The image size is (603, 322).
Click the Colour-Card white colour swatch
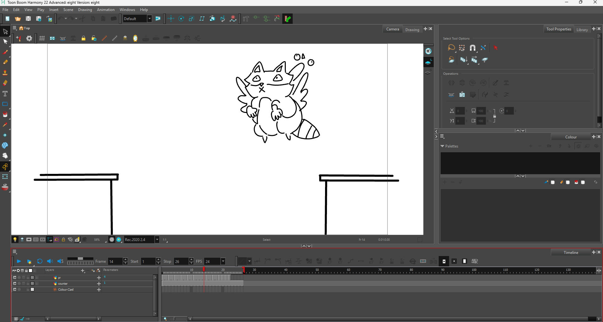point(32,289)
